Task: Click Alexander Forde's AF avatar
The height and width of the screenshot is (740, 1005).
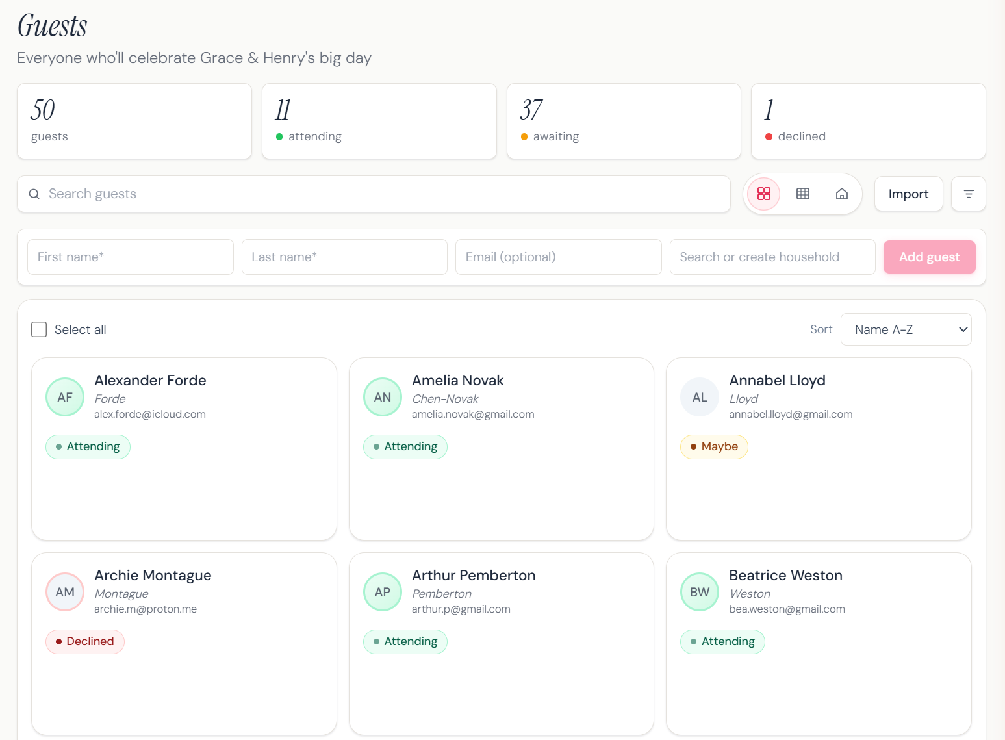Action: 65,397
